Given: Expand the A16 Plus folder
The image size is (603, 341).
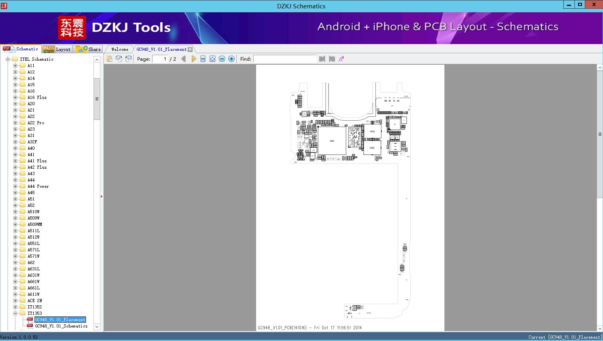Looking at the screenshot, I should (15, 97).
